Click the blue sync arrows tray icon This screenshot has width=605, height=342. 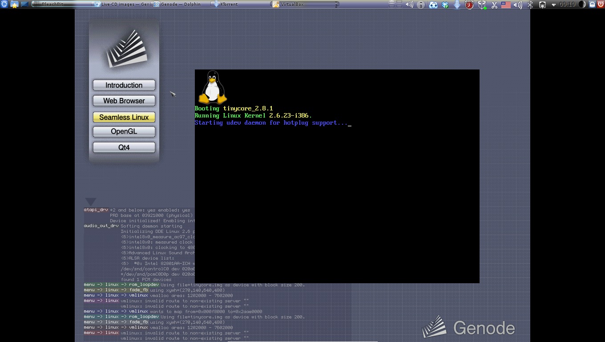[x=433, y=5]
